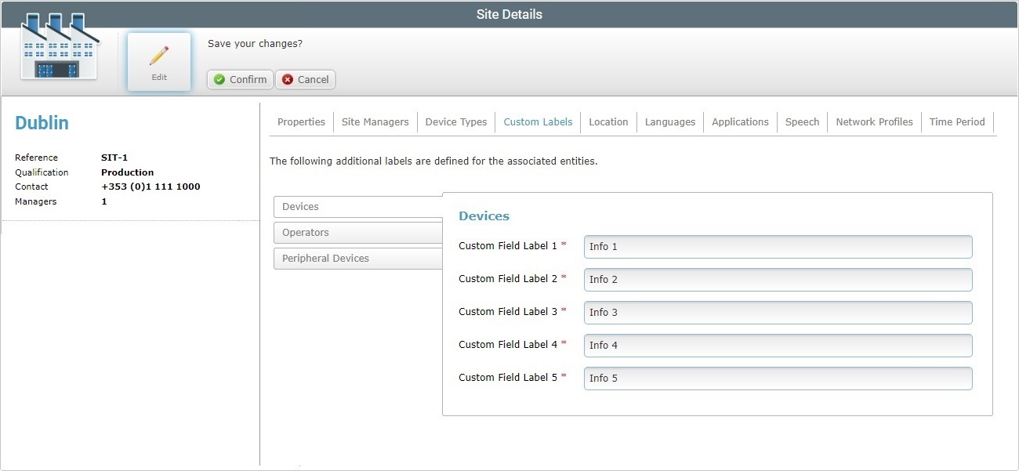The image size is (1019, 471).
Task: Click the site factory building icon
Action: [60, 49]
